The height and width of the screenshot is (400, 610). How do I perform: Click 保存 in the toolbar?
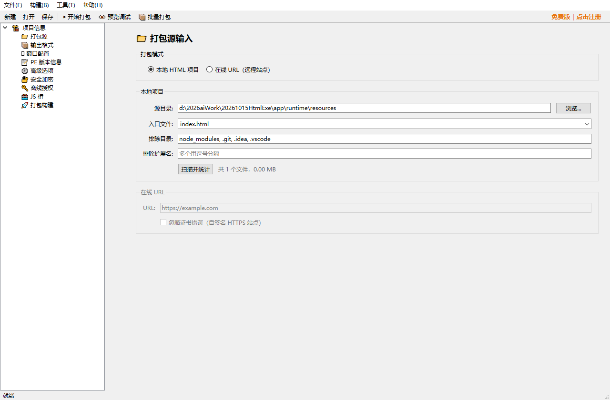(47, 17)
